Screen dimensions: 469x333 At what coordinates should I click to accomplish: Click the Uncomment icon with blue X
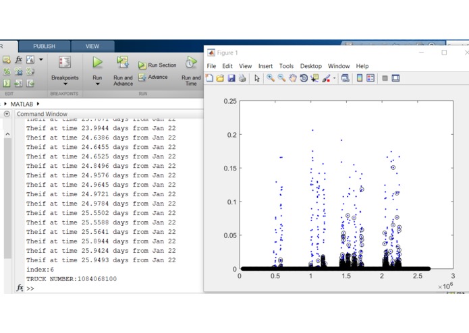tap(18, 71)
